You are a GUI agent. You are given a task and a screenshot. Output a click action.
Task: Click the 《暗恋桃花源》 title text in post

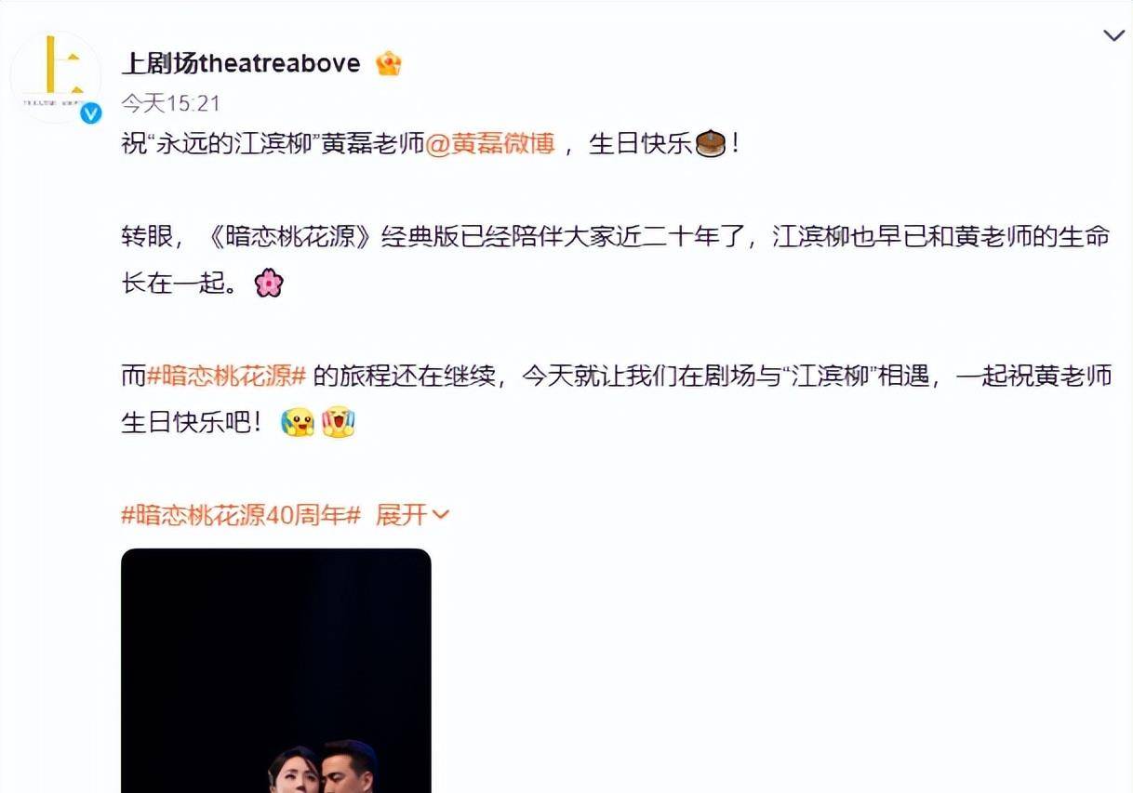(291, 236)
